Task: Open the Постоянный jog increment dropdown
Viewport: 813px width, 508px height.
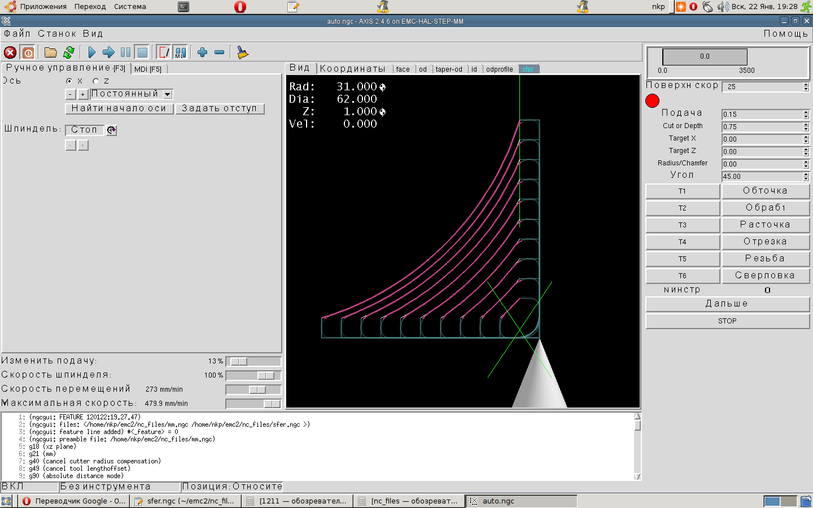Action: 168,94
